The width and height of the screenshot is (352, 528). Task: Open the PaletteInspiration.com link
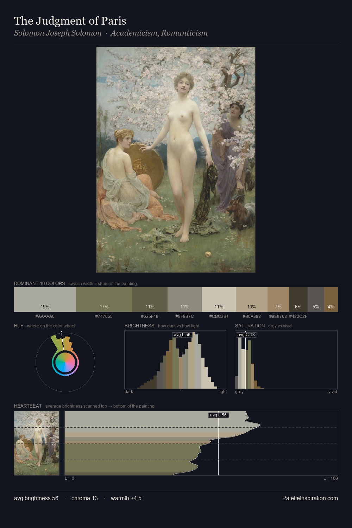coord(310,498)
